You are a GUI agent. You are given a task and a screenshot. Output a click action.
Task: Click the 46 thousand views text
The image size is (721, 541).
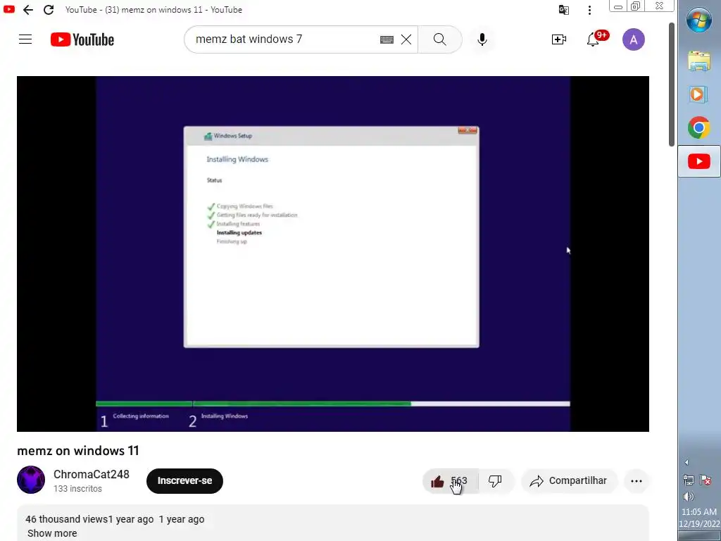coord(66,519)
